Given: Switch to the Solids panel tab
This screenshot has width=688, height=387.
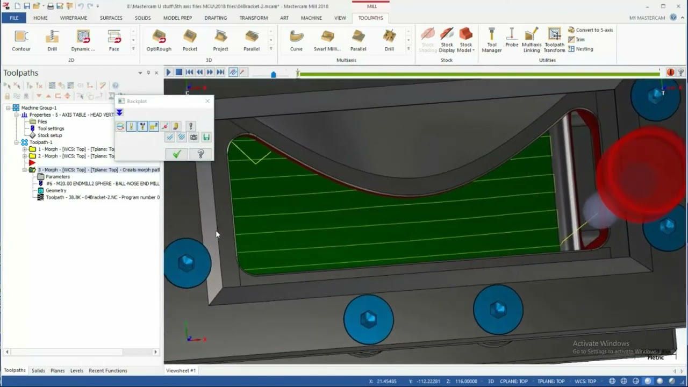Looking at the screenshot, I should point(38,370).
